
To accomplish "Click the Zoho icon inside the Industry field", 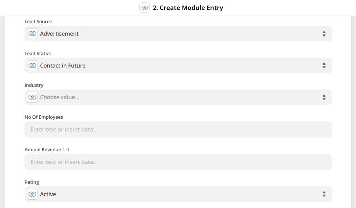I will click(32, 97).
